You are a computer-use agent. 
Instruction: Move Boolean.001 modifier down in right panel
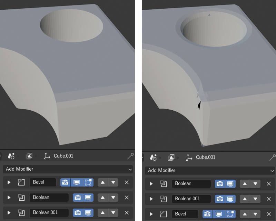tap(255, 199)
